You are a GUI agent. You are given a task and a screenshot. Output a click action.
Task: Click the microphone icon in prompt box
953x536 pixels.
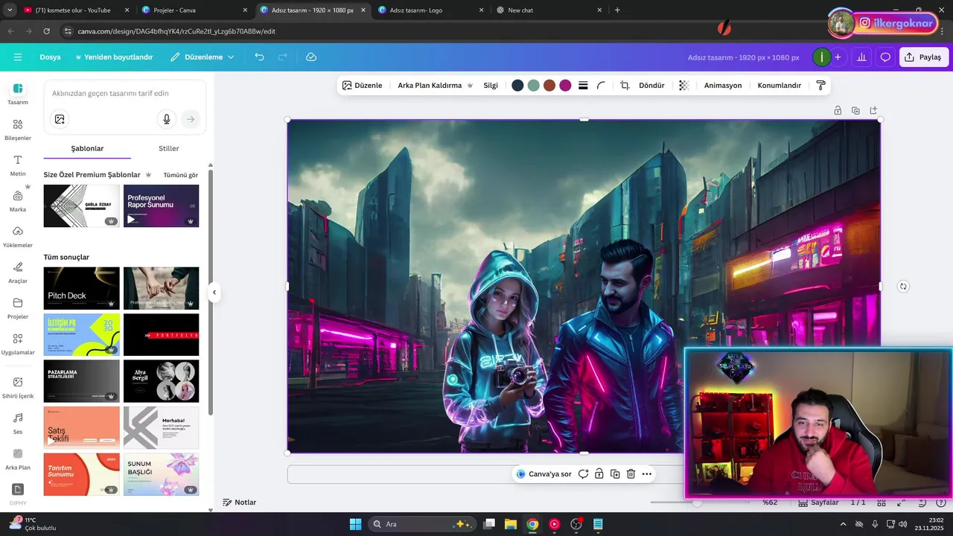pyautogui.click(x=167, y=119)
